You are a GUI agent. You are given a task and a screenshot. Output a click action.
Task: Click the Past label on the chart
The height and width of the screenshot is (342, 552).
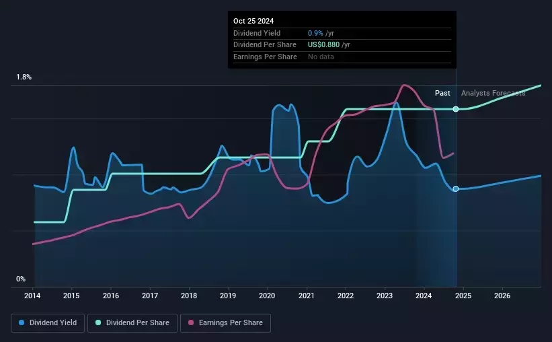pos(442,93)
